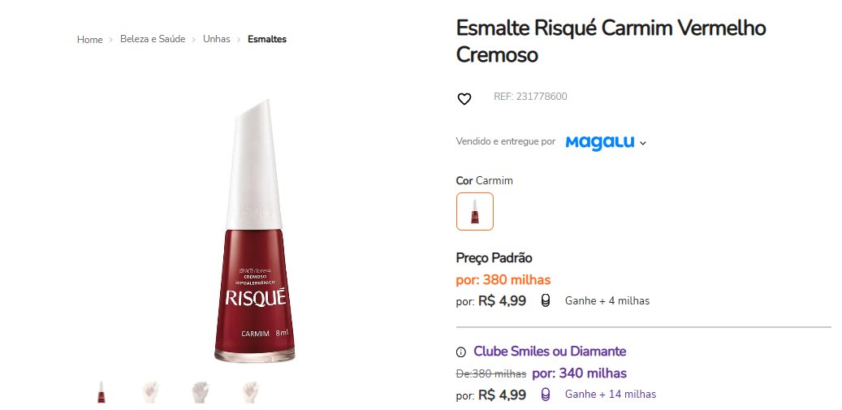This screenshot has height=410, width=842.
Task: Open Clube Smiles ou Diamante link
Action: pyautogui.click(x=550, y=352)
